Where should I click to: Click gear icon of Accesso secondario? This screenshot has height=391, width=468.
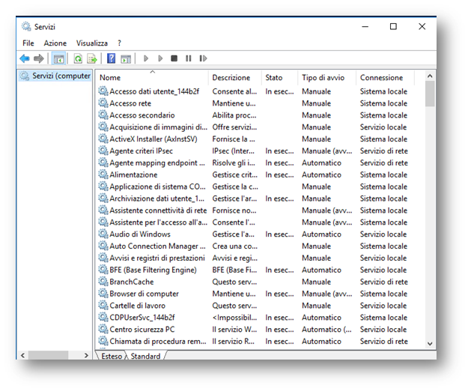point(103,115)
